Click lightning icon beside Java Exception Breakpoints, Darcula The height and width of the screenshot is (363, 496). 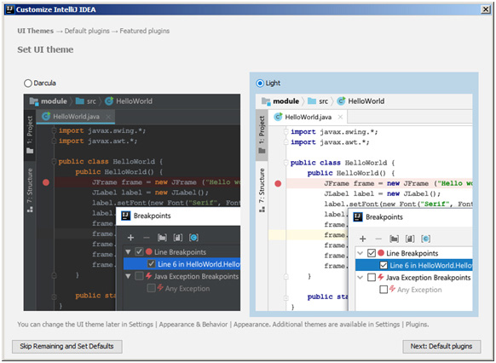point(148,276)
